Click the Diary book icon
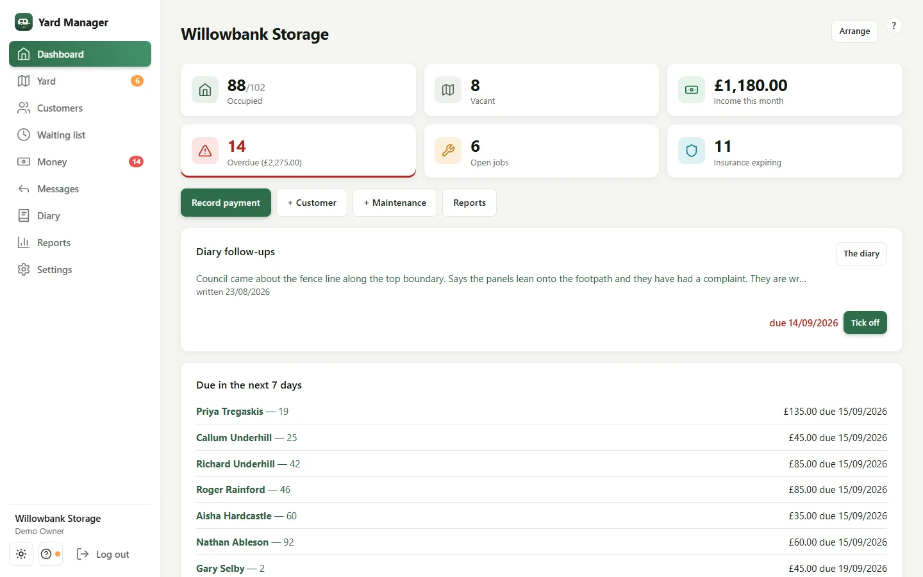Viewport: 923px width, 577px height. click(x=24, y=215)
